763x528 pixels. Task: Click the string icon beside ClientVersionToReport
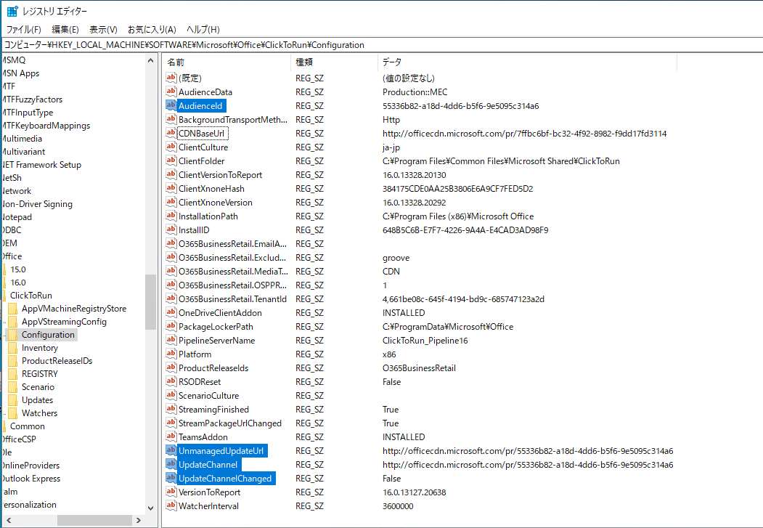point(171,174)
